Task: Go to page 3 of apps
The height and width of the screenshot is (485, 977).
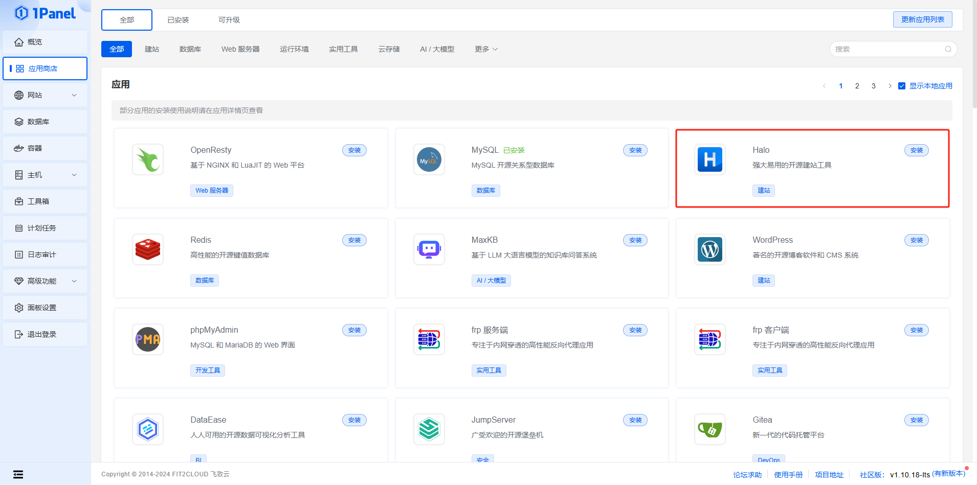Action: pos(874,86)
